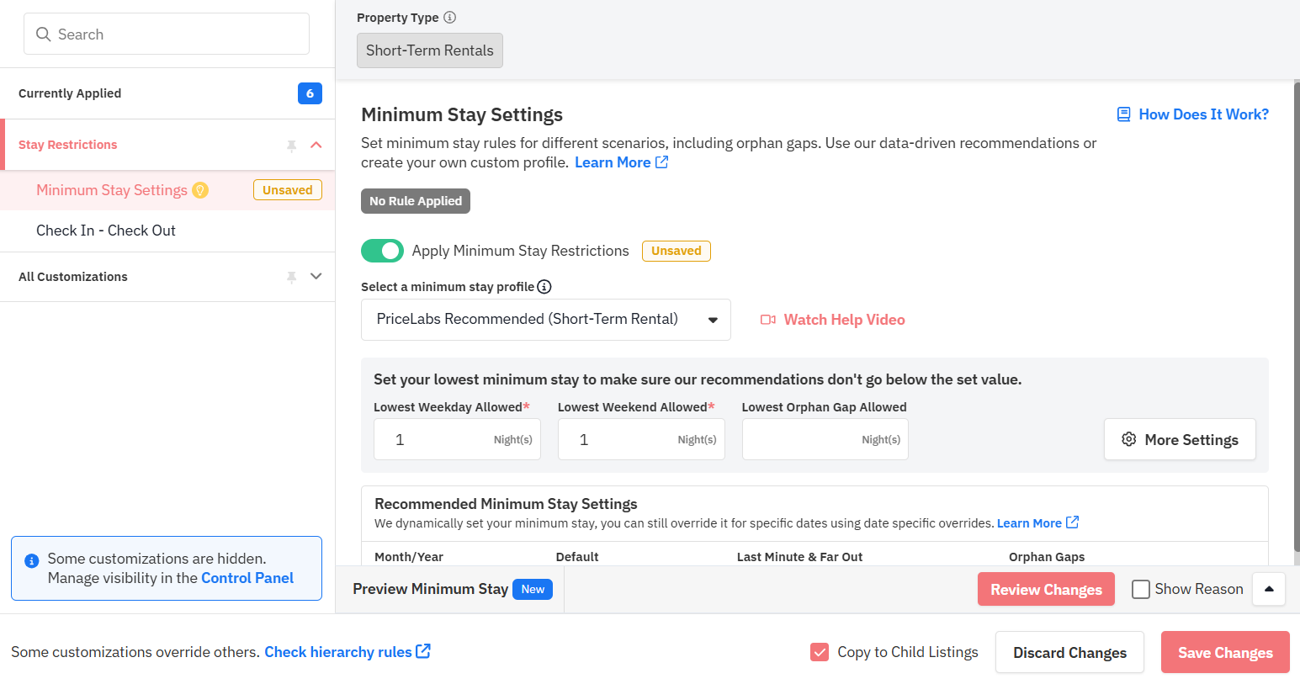Viewport: 1300px width, 684px height.
Task: Click the video camera icon by Watch Help Video
Action: click(767, 320)
